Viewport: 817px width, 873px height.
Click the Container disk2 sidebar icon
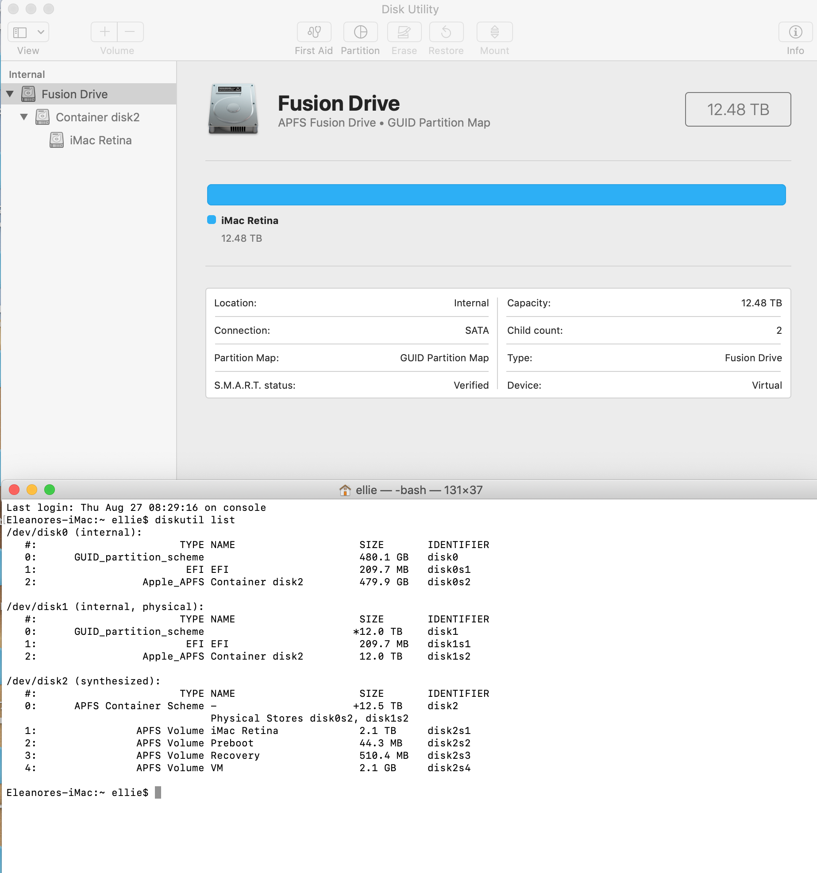click(42, 117)
